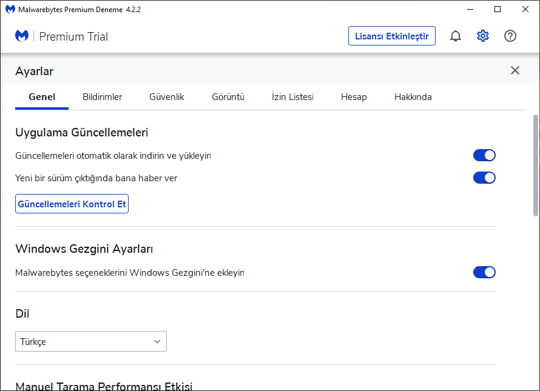This screenshot has width=540, height=391.
Task: Click the Ayarlar panel title
Action: pos(35,72)
